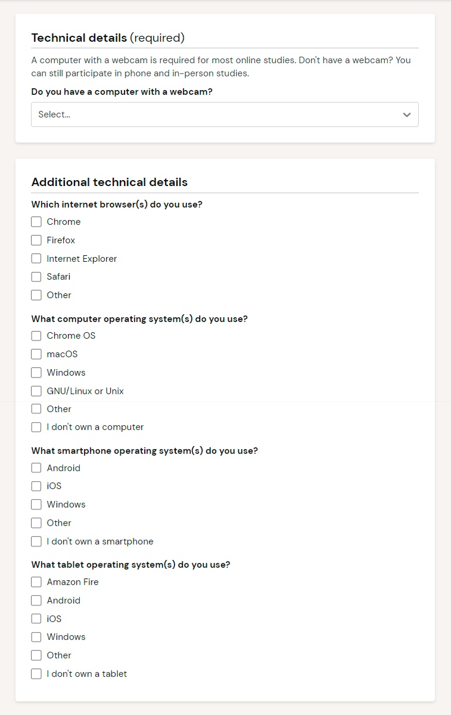This screenshot has height=715, width=451.
Task: Check the Chrome OS option
Action: [36, 336]
